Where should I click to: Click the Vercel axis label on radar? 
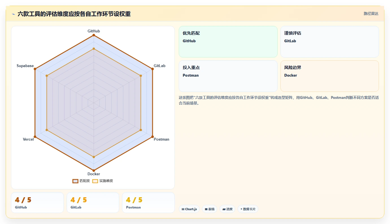click(28, 139)
